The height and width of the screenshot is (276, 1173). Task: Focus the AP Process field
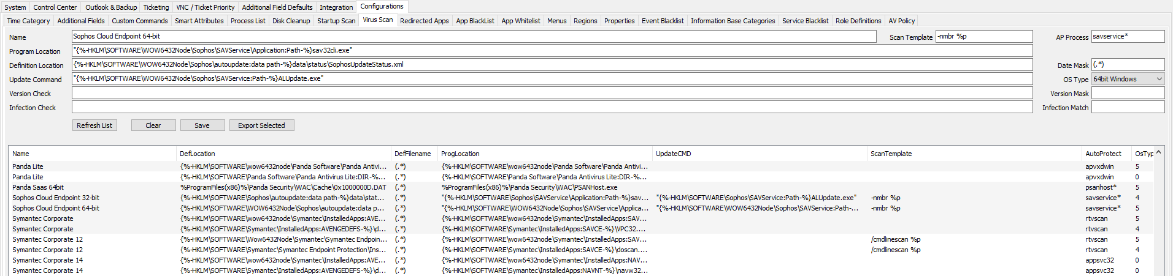click(1128, 37)
